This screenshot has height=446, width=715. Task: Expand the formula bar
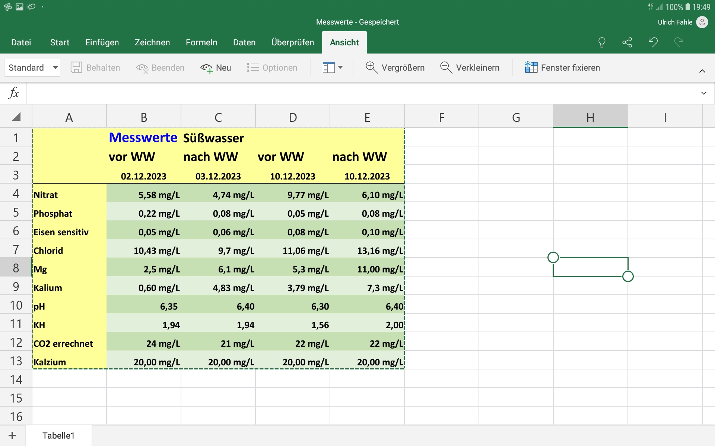click(x=704, y=93)
